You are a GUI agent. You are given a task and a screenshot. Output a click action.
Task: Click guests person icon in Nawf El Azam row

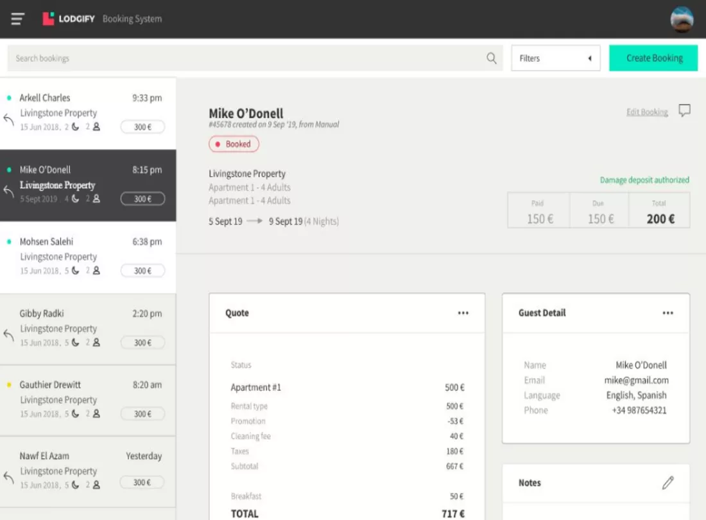pos(96,485)
